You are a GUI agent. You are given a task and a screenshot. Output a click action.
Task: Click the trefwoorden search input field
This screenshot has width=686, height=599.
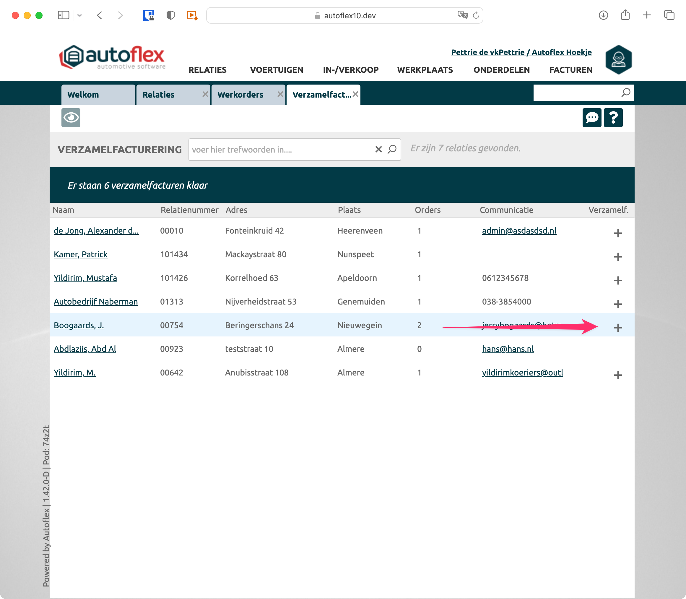coord(281,149)
